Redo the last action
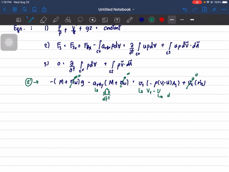Image resolution: width=229 pixels, height=172 pixels. (x=195, y=10)
